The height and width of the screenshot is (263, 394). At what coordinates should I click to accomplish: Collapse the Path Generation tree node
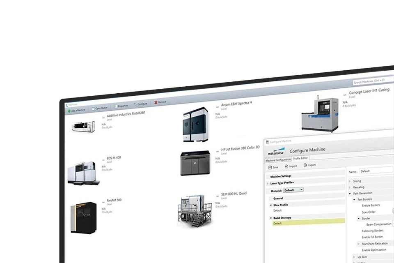350,194
